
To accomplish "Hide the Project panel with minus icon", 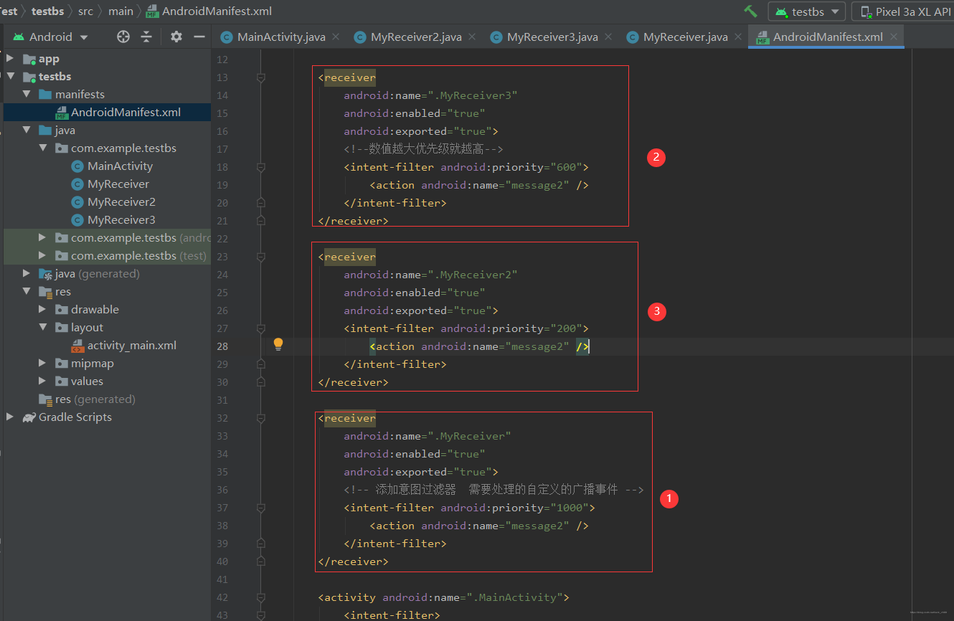I will click(x=199, y=37).
